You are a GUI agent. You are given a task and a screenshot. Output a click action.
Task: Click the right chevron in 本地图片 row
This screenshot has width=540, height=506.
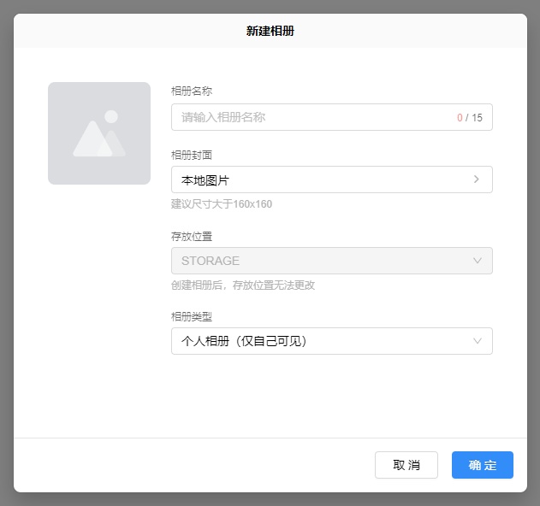(477, 179)
